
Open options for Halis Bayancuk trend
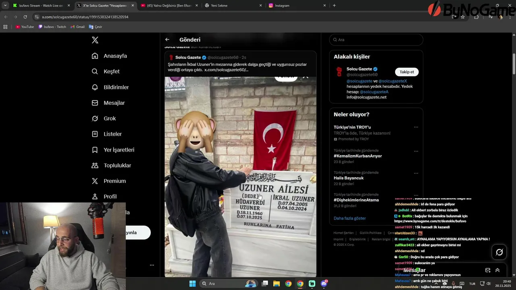416,173
